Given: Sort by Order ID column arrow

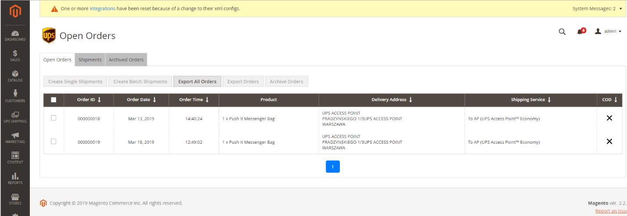Looking at the screenshot, I should (x=99, y=100).
